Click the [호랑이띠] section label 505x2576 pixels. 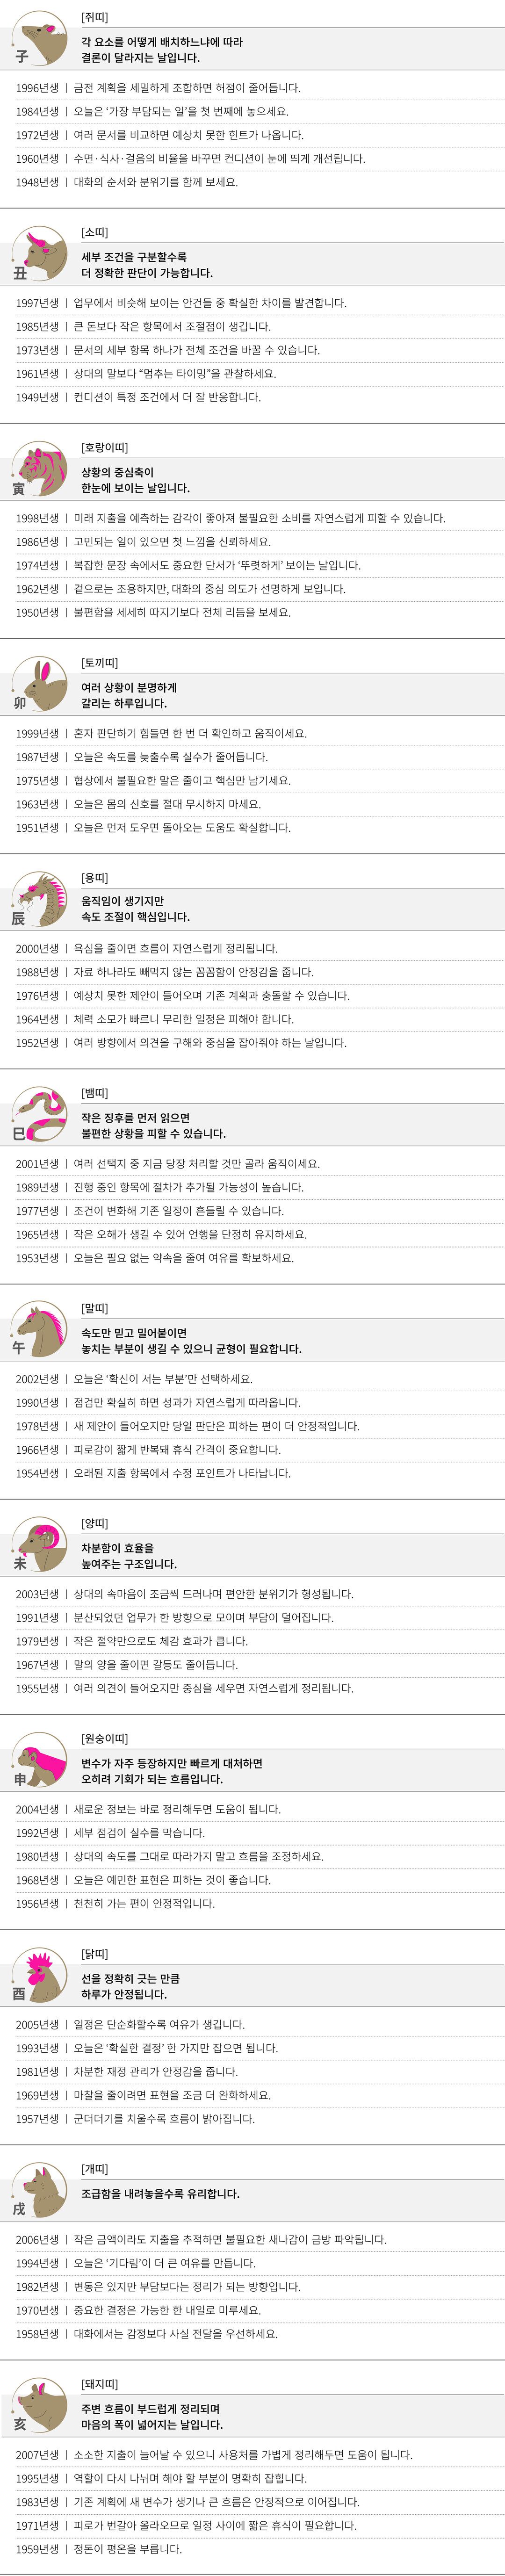click(x=104, y=448)
